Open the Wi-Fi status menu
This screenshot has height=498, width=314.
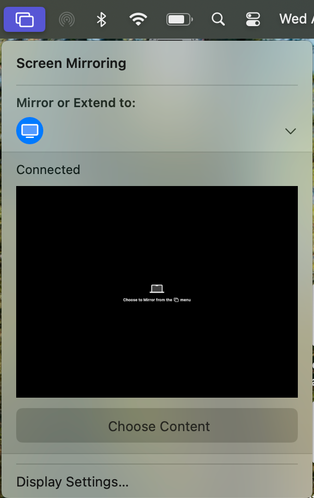[x=138, y=19]
